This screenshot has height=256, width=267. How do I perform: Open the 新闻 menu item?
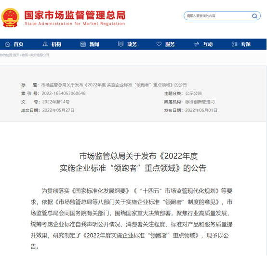click(94, 44)
